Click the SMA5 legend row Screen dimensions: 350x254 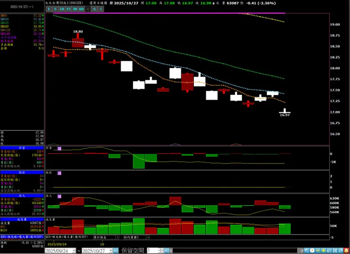coord(22,16)
